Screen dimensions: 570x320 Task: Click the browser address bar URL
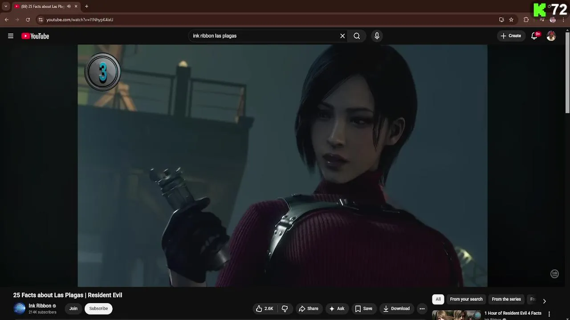coord(80,20)
